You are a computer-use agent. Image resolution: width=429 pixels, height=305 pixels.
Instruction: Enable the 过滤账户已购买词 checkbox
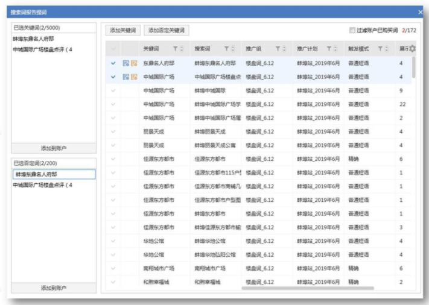[352, 30]
